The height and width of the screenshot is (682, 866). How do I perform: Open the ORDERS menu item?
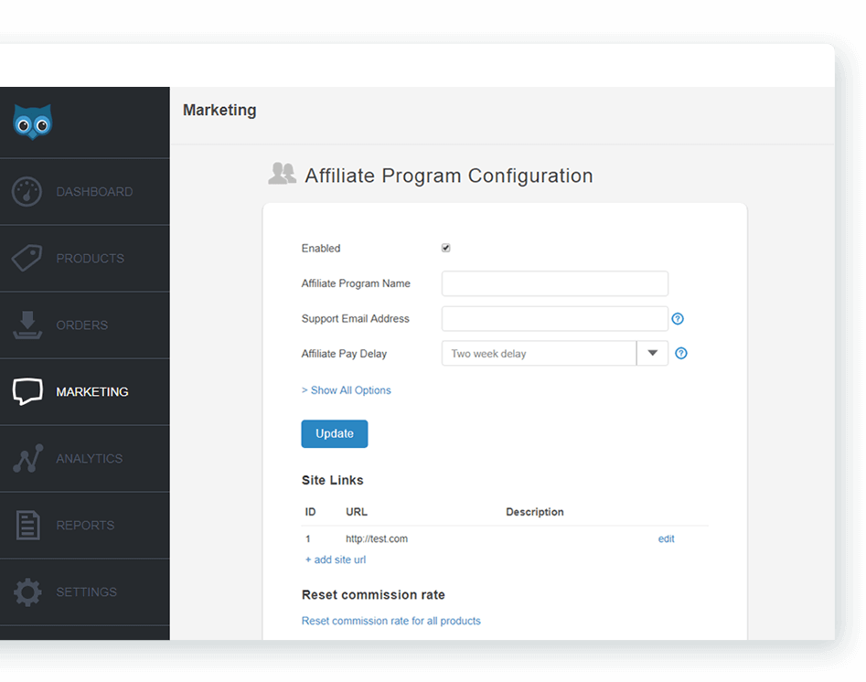pyautogui.click(x=85, y=325)
